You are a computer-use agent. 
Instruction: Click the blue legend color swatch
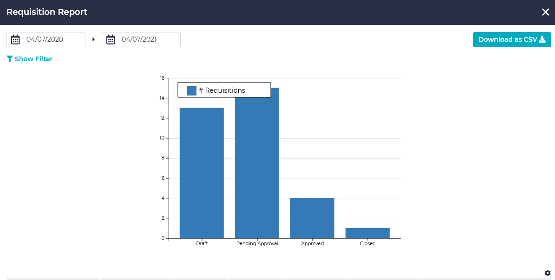click(192, 90)
